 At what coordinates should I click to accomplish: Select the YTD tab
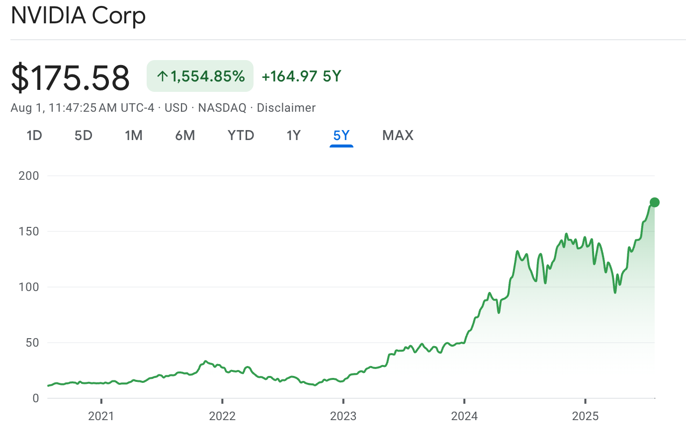click(x=241, y=136)
